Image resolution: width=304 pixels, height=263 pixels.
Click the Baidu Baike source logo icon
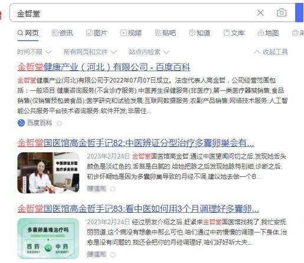(x=21, y=123)
